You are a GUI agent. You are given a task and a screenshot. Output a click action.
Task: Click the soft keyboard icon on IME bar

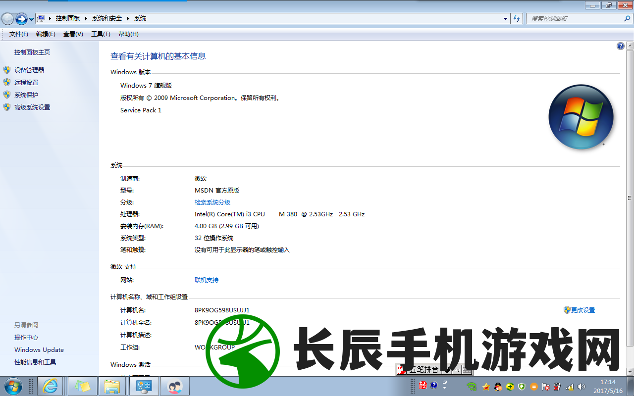(467, 369)
